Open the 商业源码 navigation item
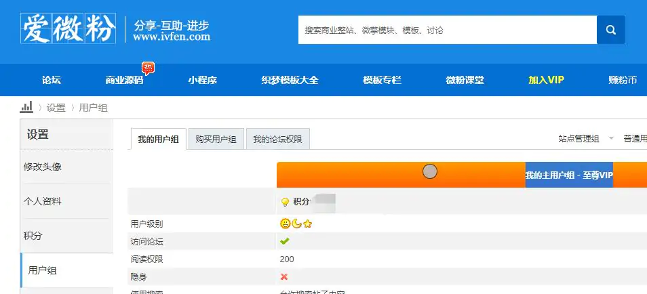 pyautogui.click(x=124, y=80)
